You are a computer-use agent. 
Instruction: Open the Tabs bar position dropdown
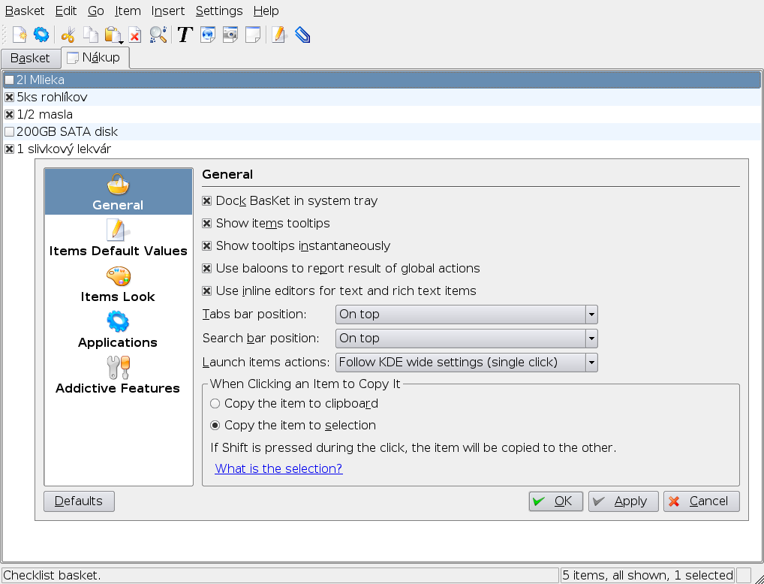(466, 315)
